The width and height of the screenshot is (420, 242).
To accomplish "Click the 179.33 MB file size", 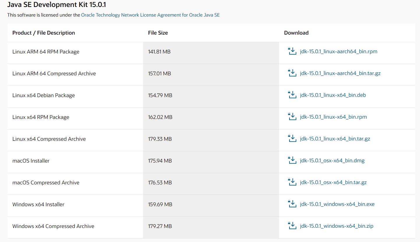I will coord(160,139).
